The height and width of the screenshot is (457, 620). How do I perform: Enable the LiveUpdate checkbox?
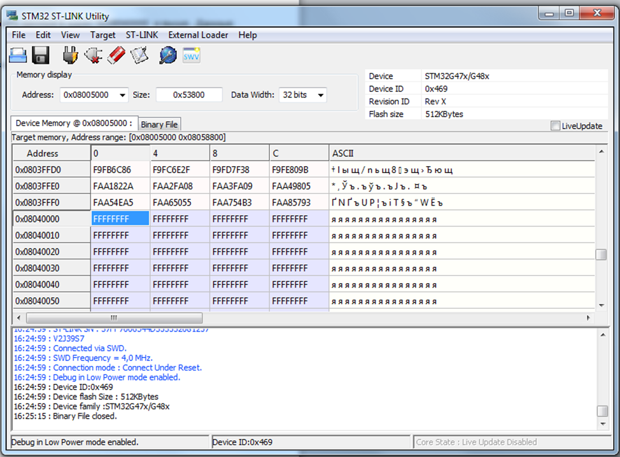[x=556, y=126]
